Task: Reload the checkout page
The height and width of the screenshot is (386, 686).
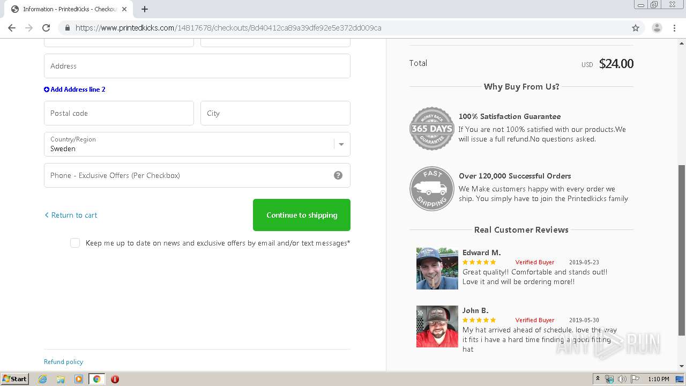Action: 46,28
